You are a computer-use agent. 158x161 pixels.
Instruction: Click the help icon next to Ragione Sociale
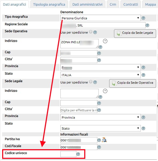(x=147, y=25)
